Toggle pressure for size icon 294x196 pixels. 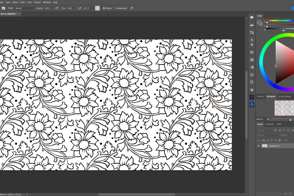click(x=132, y=8)
